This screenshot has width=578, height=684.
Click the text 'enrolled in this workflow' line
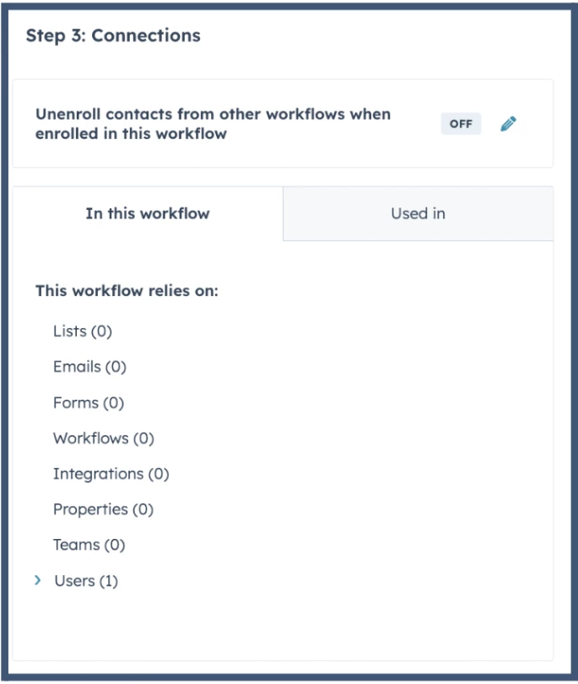click(131, 133)
